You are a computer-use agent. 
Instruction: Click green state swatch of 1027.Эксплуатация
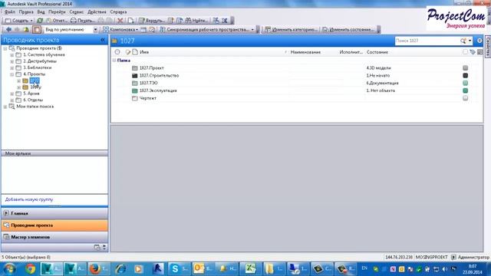(466, 90)
